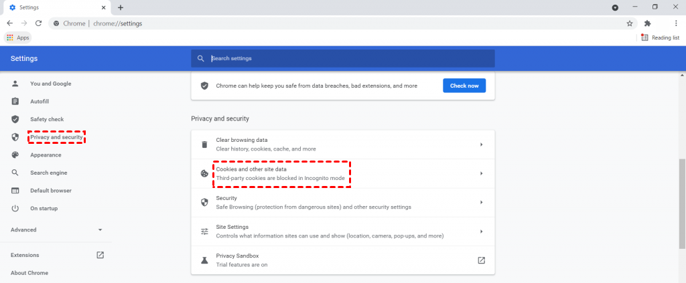Open Chrome's three-dot menu
Image resolution: width=686 pixels, height=283 pixels.
tap(676, 23)
